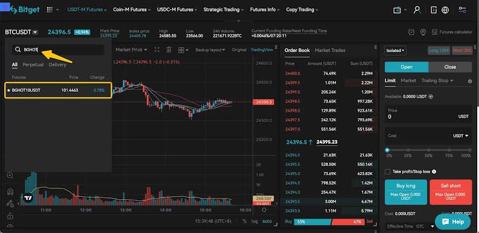Select the Close position toggle
Image resolution: width=479 pixels, height=233 pixels.
(x=450, y=67)
